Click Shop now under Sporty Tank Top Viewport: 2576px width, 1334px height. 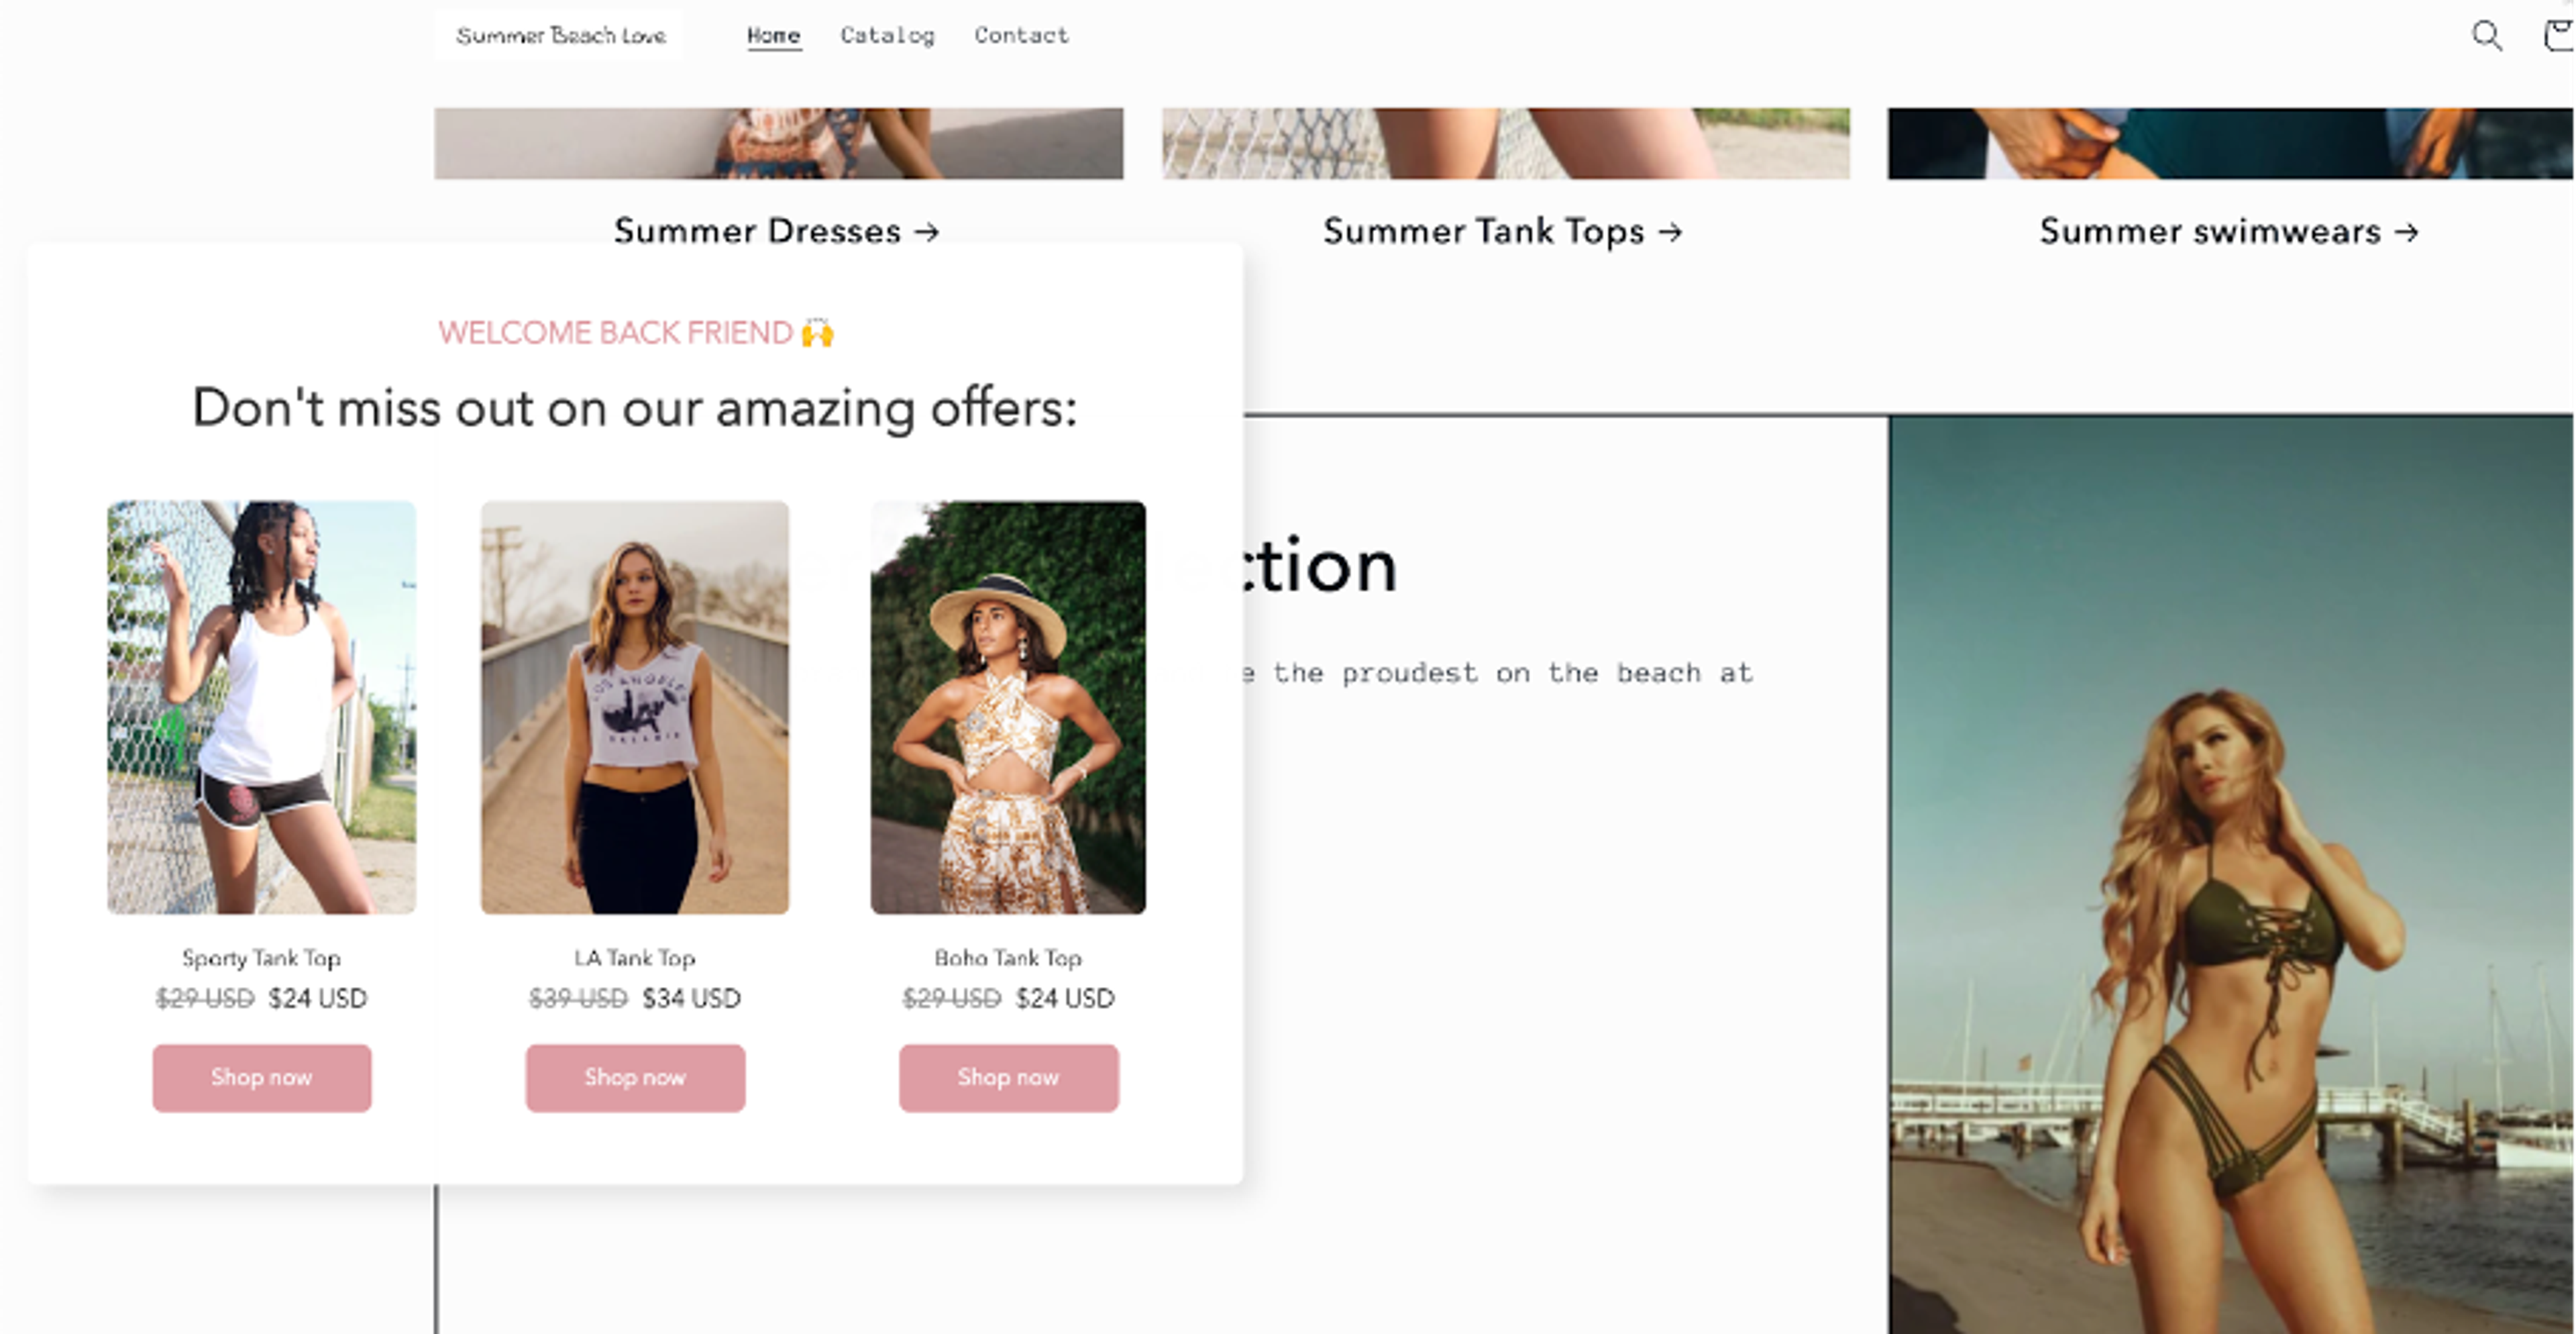pyautogui.click(x=262, y=1078)
